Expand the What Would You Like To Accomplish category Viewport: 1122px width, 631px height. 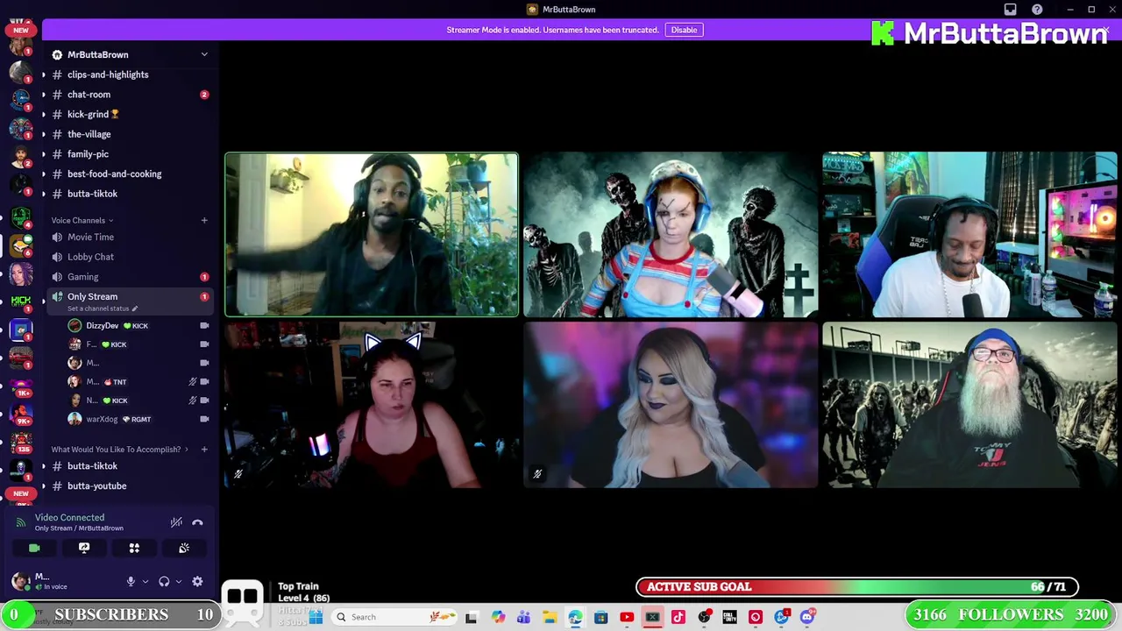click(120, 450)
